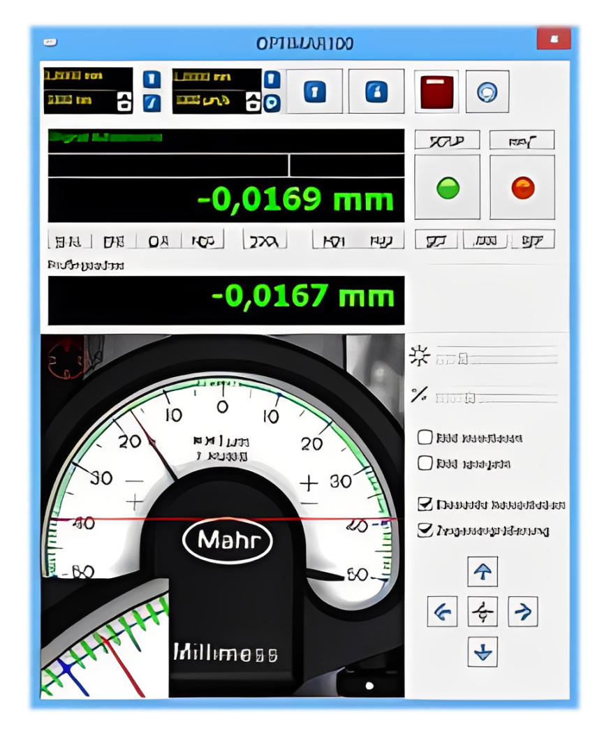The width and height of the screenshot is (611, 729).
Task: Close the window with the red title bar button
Action: click(x=554, y=39)
